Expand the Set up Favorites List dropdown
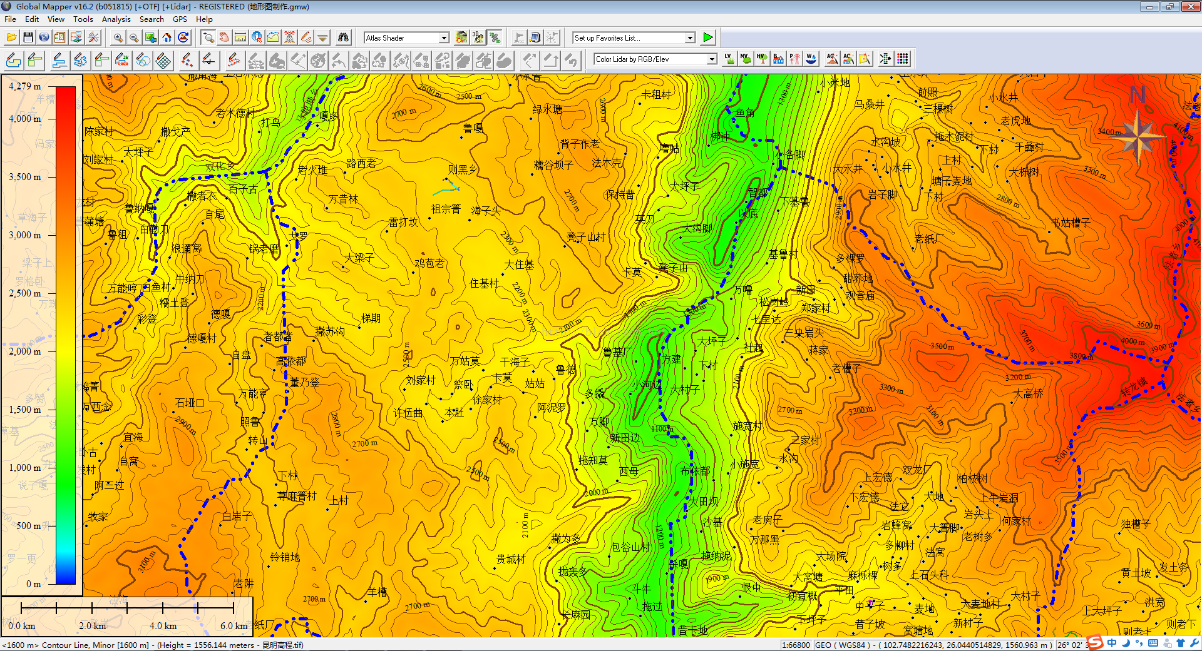Viewport: 1202px width, 651px height. pyautogui.click(x=690, y=38)
